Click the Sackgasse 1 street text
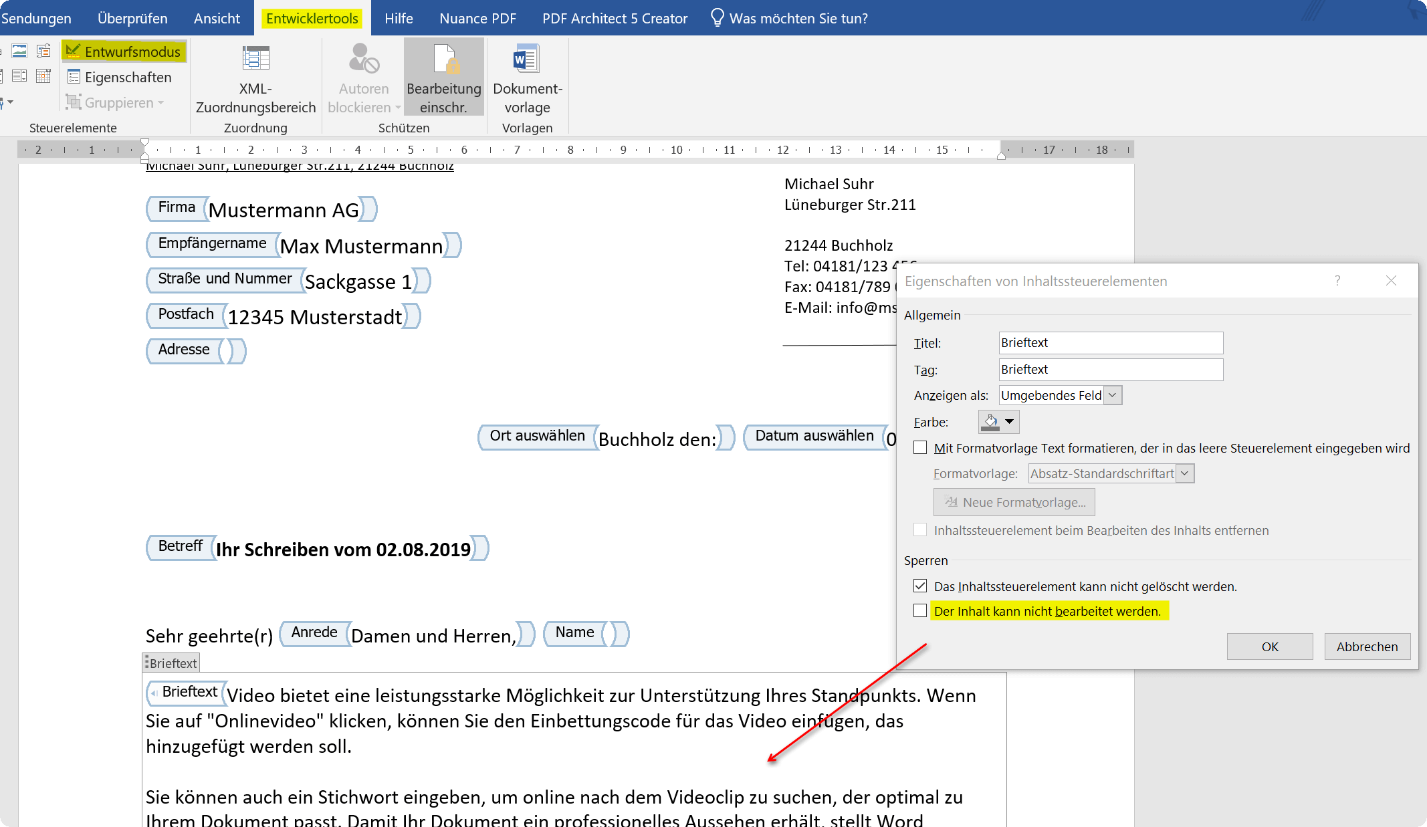Image resolution: width=1427 pixels, height=827 pixels. tap(358, 281)
